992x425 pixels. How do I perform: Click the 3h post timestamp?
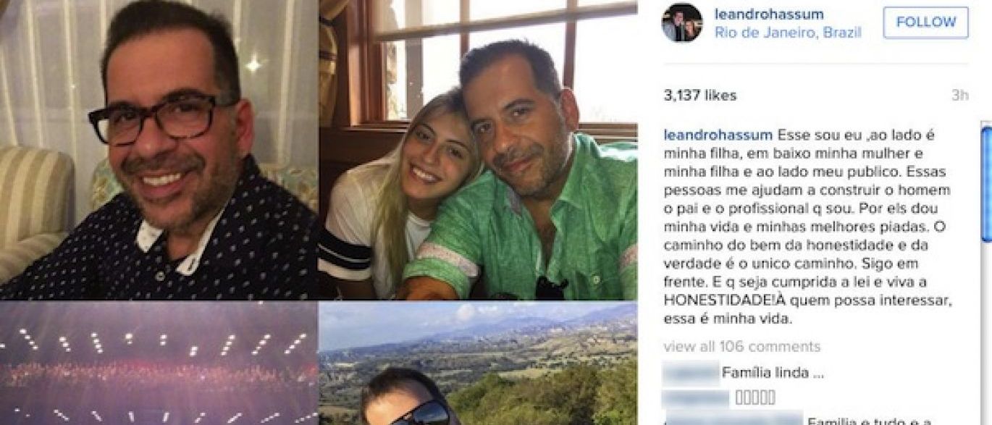coord(959,96)
